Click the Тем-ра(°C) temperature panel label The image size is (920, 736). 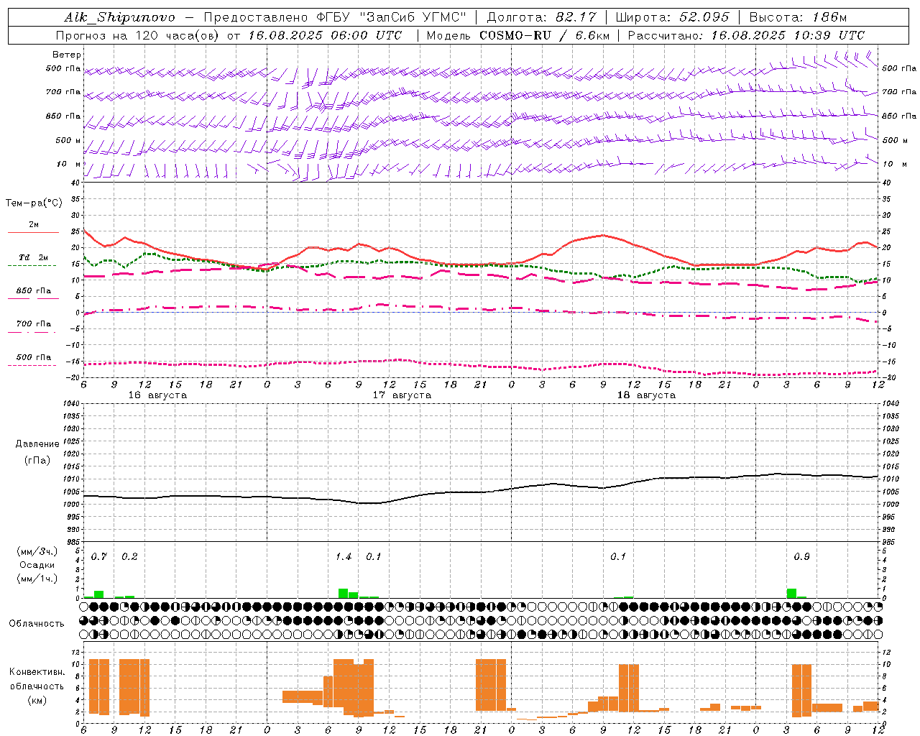tap(34, 203)
